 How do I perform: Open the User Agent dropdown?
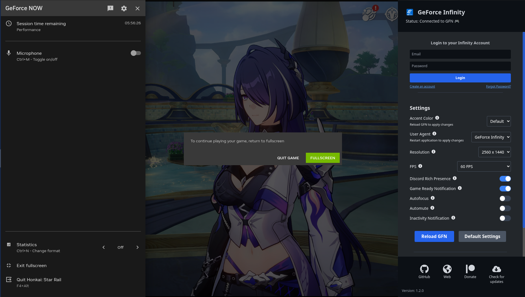pyautogui.click(x=491, y=137)
